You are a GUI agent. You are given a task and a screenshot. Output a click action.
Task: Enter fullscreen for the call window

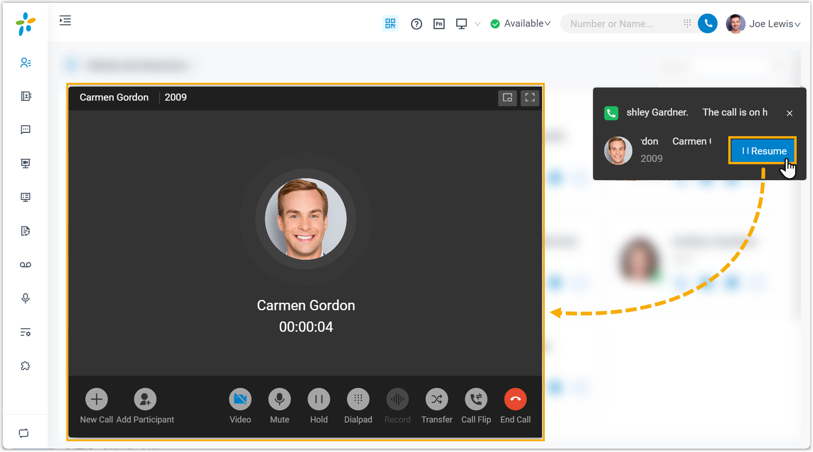click(530, 97)
